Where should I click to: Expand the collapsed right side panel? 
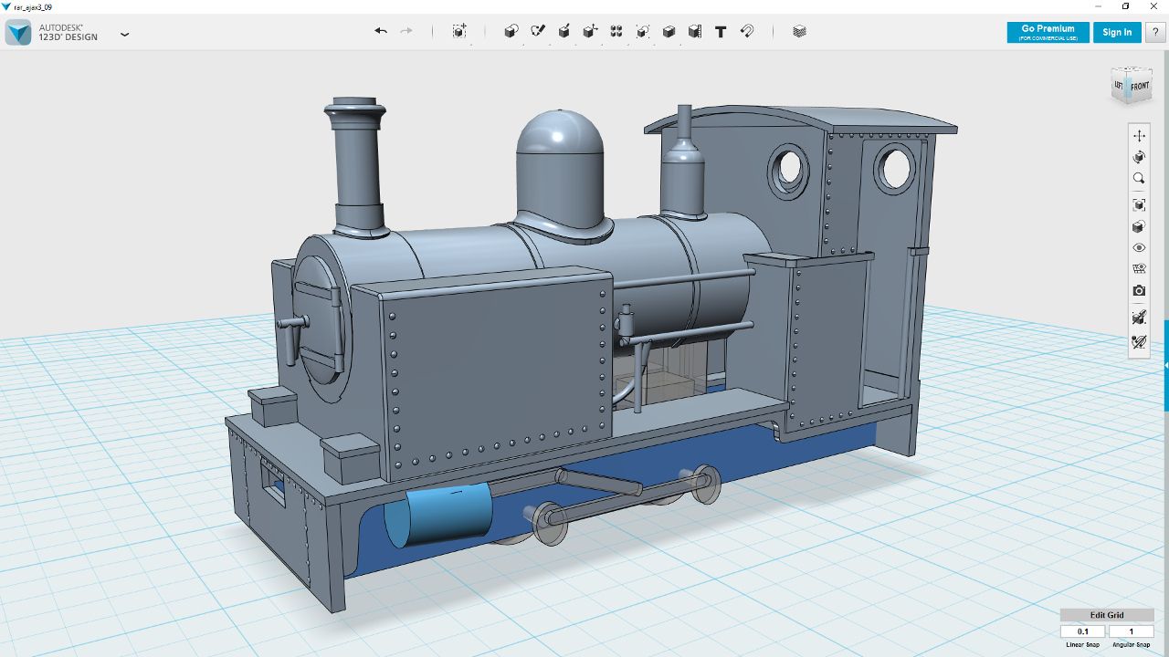coord(1166,365)
